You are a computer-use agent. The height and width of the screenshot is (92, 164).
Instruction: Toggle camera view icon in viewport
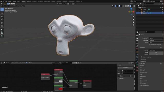(x=134, y=22)
